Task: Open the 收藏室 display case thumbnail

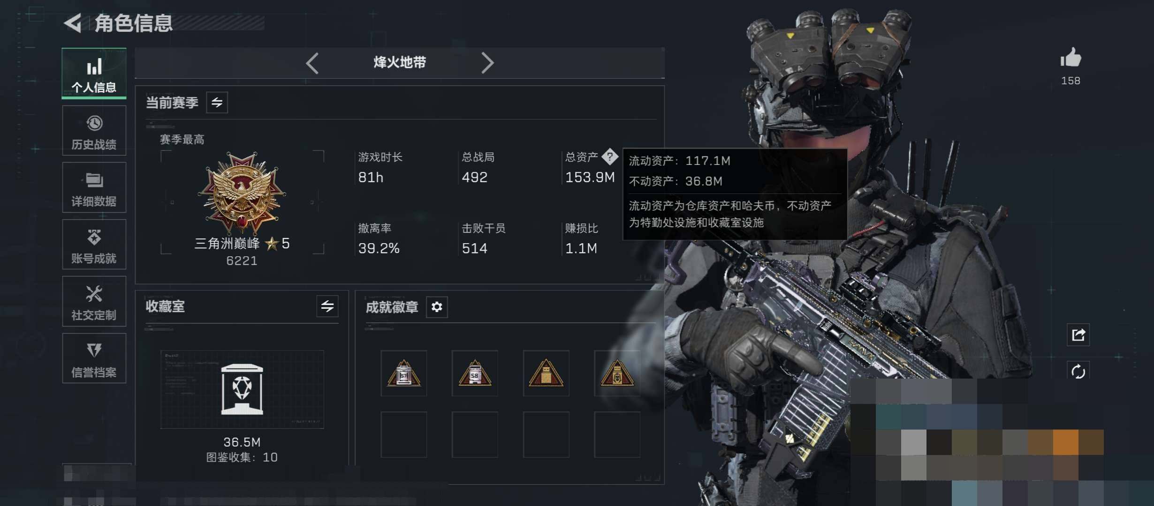Action: coord(242,389)
